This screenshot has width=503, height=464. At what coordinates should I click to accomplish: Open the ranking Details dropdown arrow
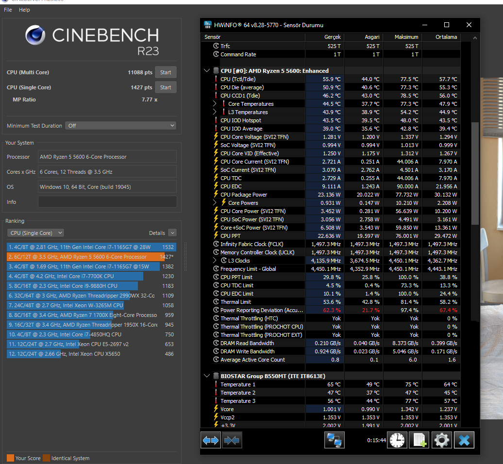172,233
